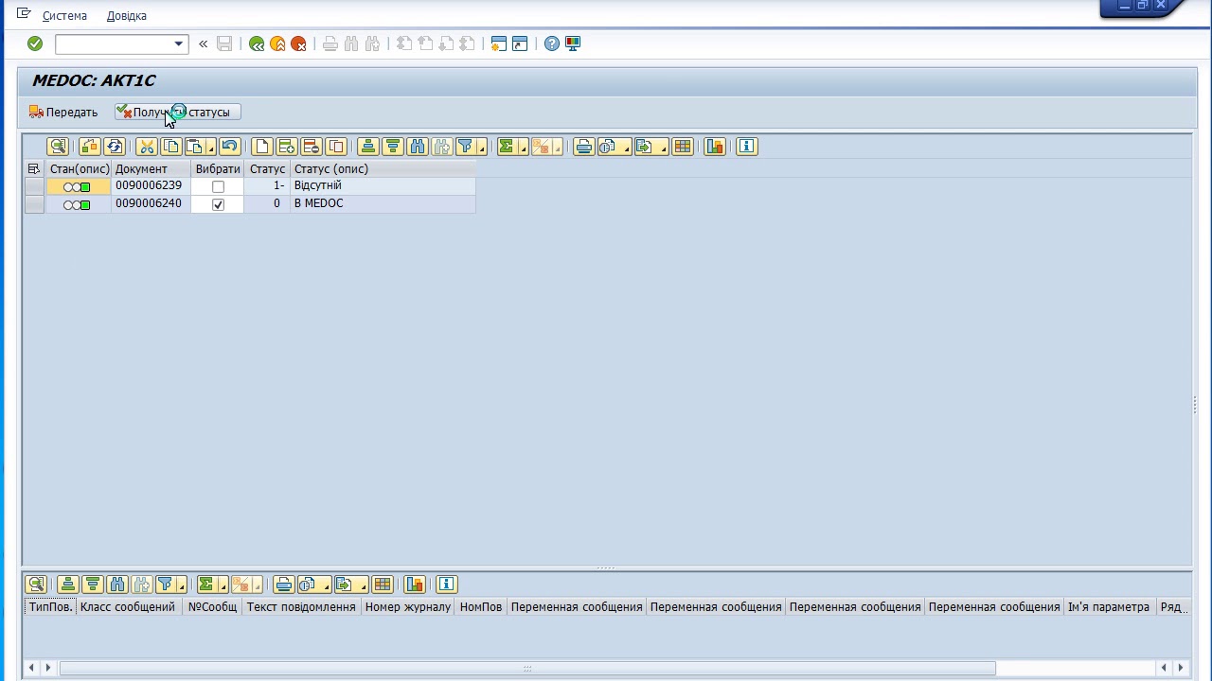Open the customize local layout monitor icon

tap(573, 44)
